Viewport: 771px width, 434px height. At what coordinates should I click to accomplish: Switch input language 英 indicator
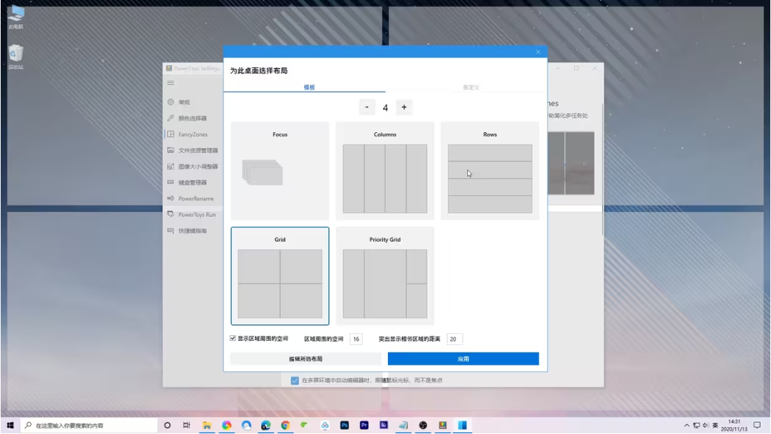(715, 425)
